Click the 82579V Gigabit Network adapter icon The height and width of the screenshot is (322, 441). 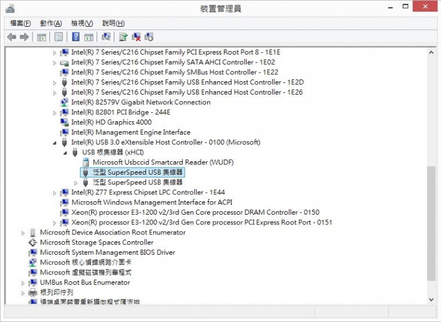click(x=64, y=102)
